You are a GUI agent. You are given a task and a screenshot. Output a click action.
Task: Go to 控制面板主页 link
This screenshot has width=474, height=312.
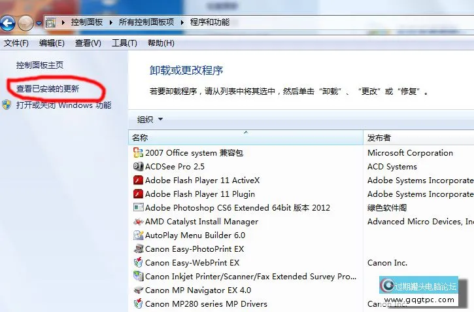(x=40, y=65)
